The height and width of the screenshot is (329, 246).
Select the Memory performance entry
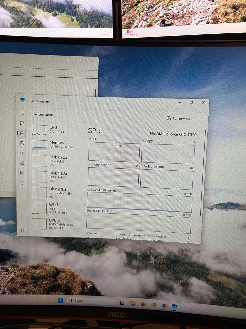point(54,145)
